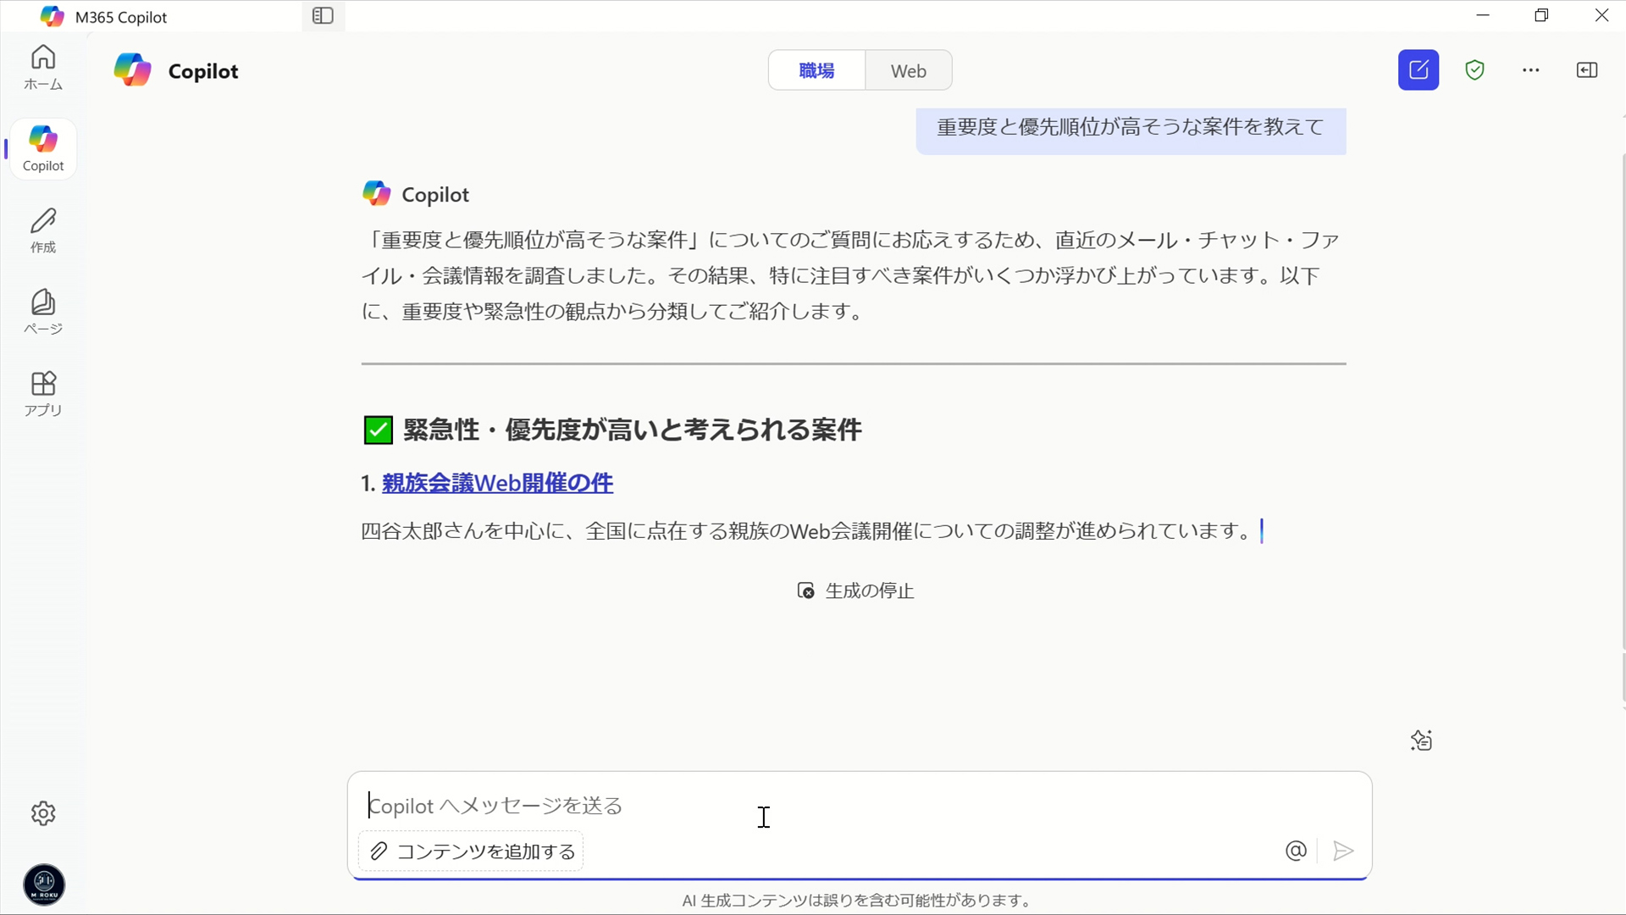1626x915 pixels.
Task: Open ページ (pages) in the sidebar
Action: (x=43, y=312)
